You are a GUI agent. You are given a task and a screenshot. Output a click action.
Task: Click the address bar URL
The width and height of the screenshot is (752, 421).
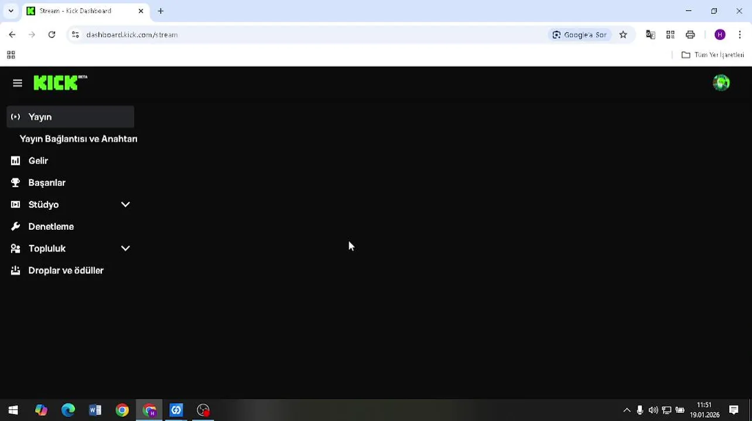[132, 34]
